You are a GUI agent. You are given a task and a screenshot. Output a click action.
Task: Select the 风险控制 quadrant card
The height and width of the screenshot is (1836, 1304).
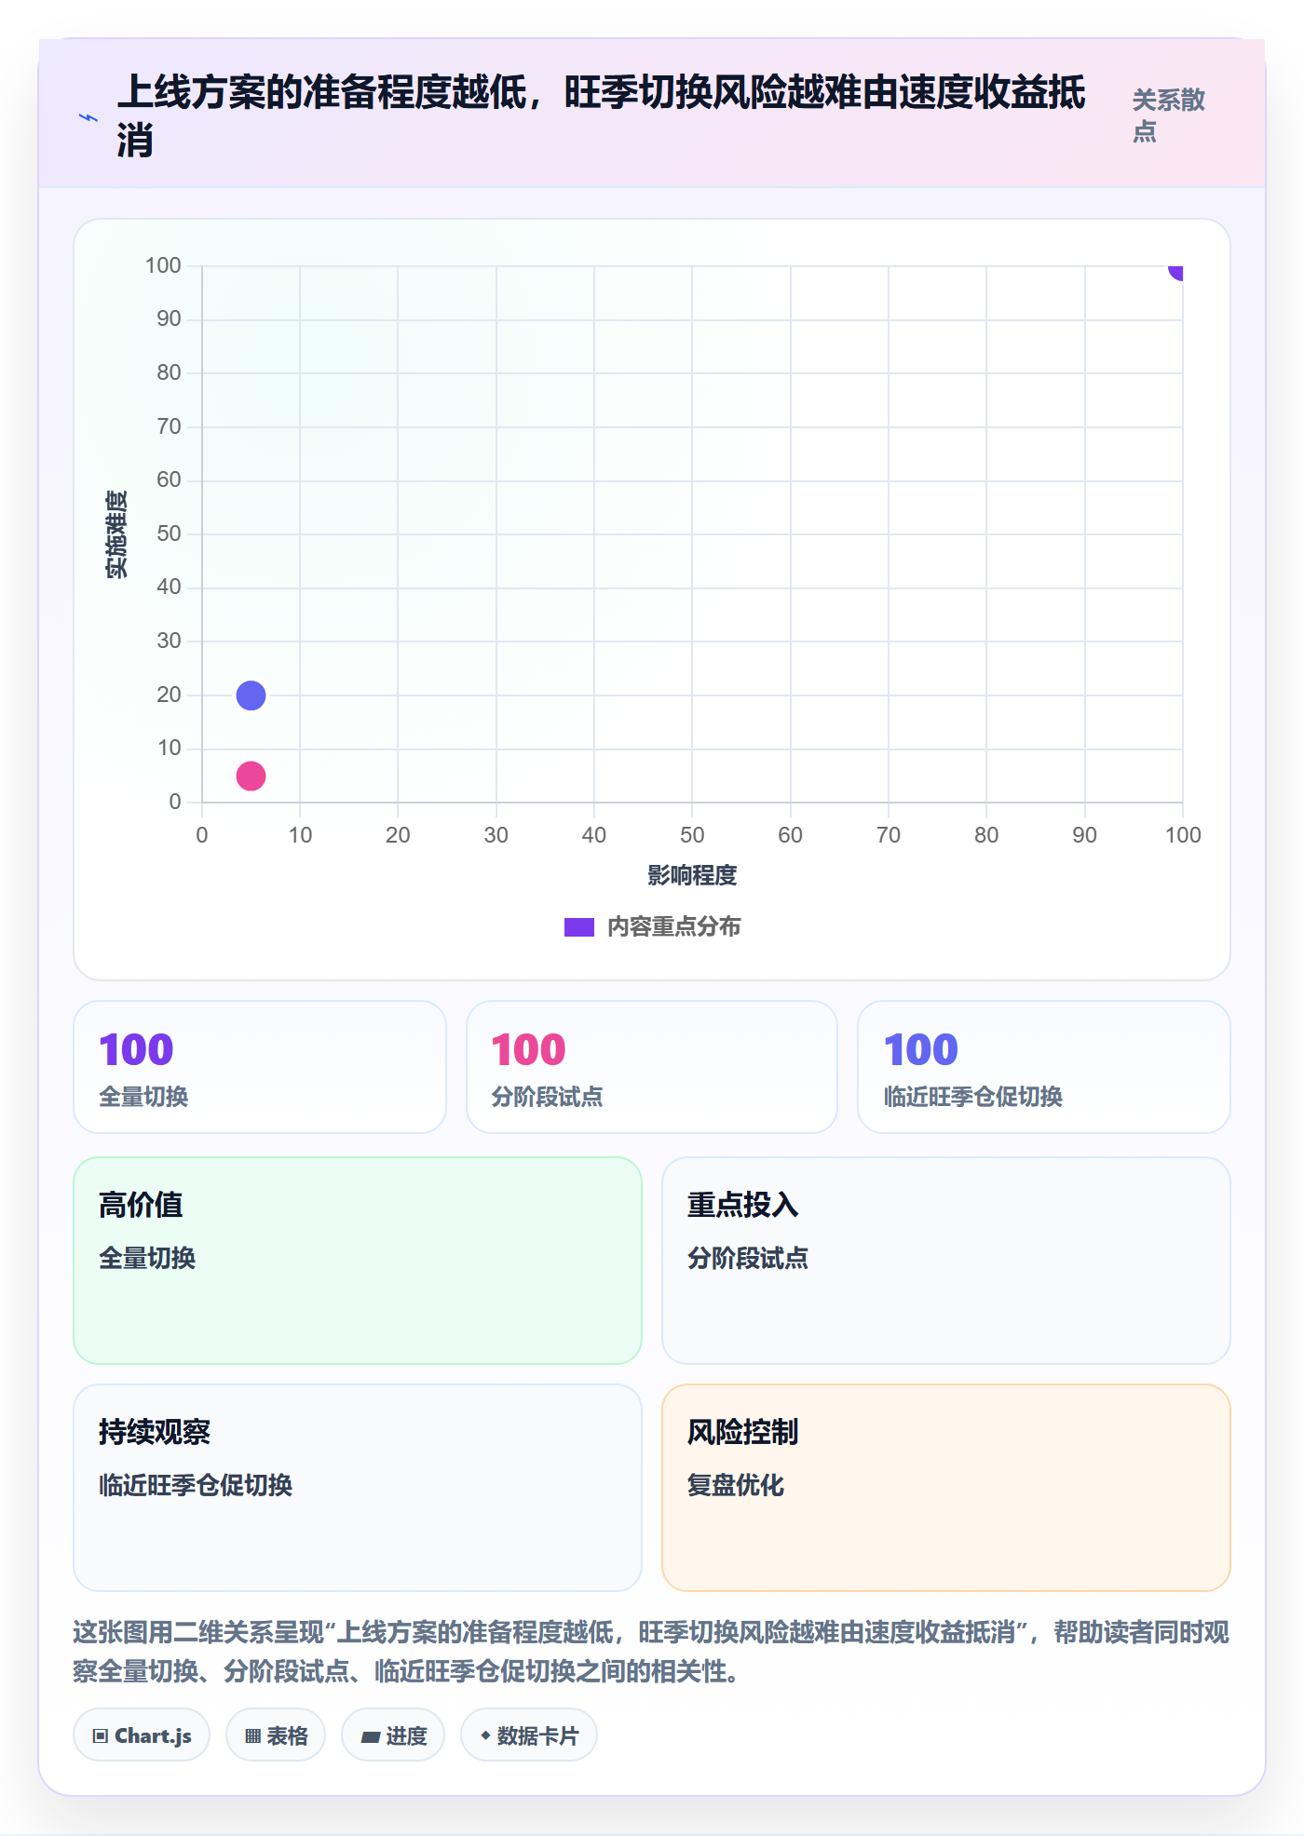[946, 1488]
